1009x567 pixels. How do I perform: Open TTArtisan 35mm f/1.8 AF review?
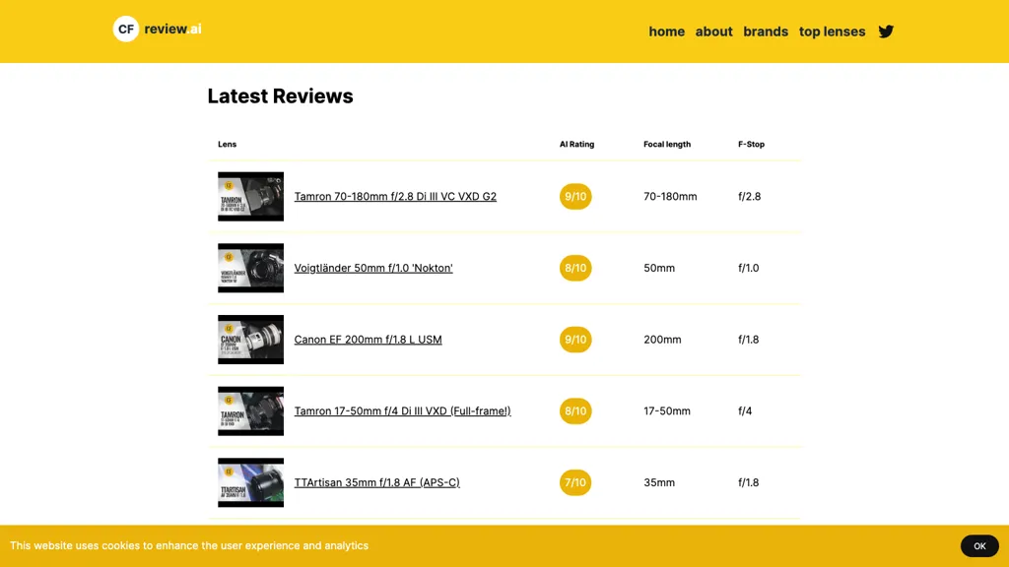click(376, 482)
